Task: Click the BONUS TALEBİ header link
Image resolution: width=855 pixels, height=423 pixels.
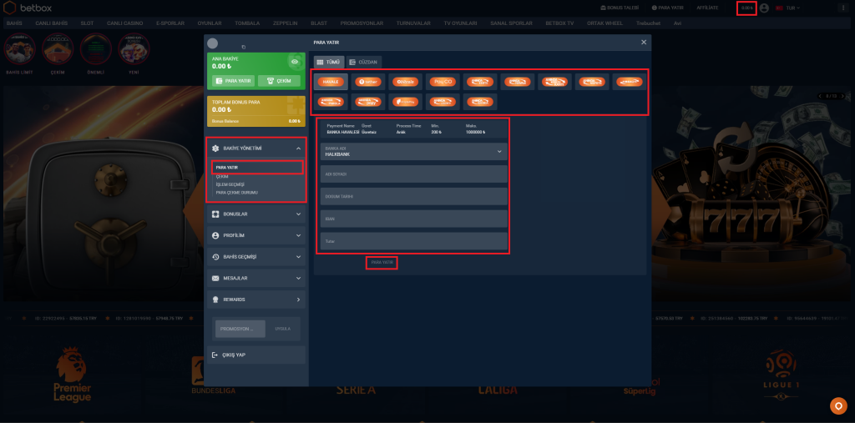Action: (619, 8)
